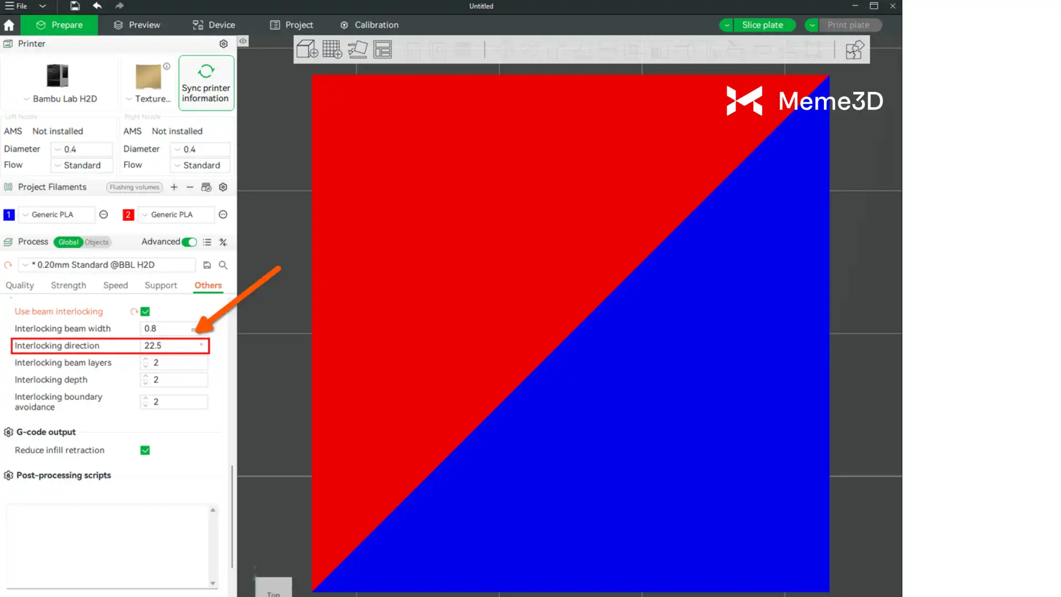Click the home icon

(9, 25)
